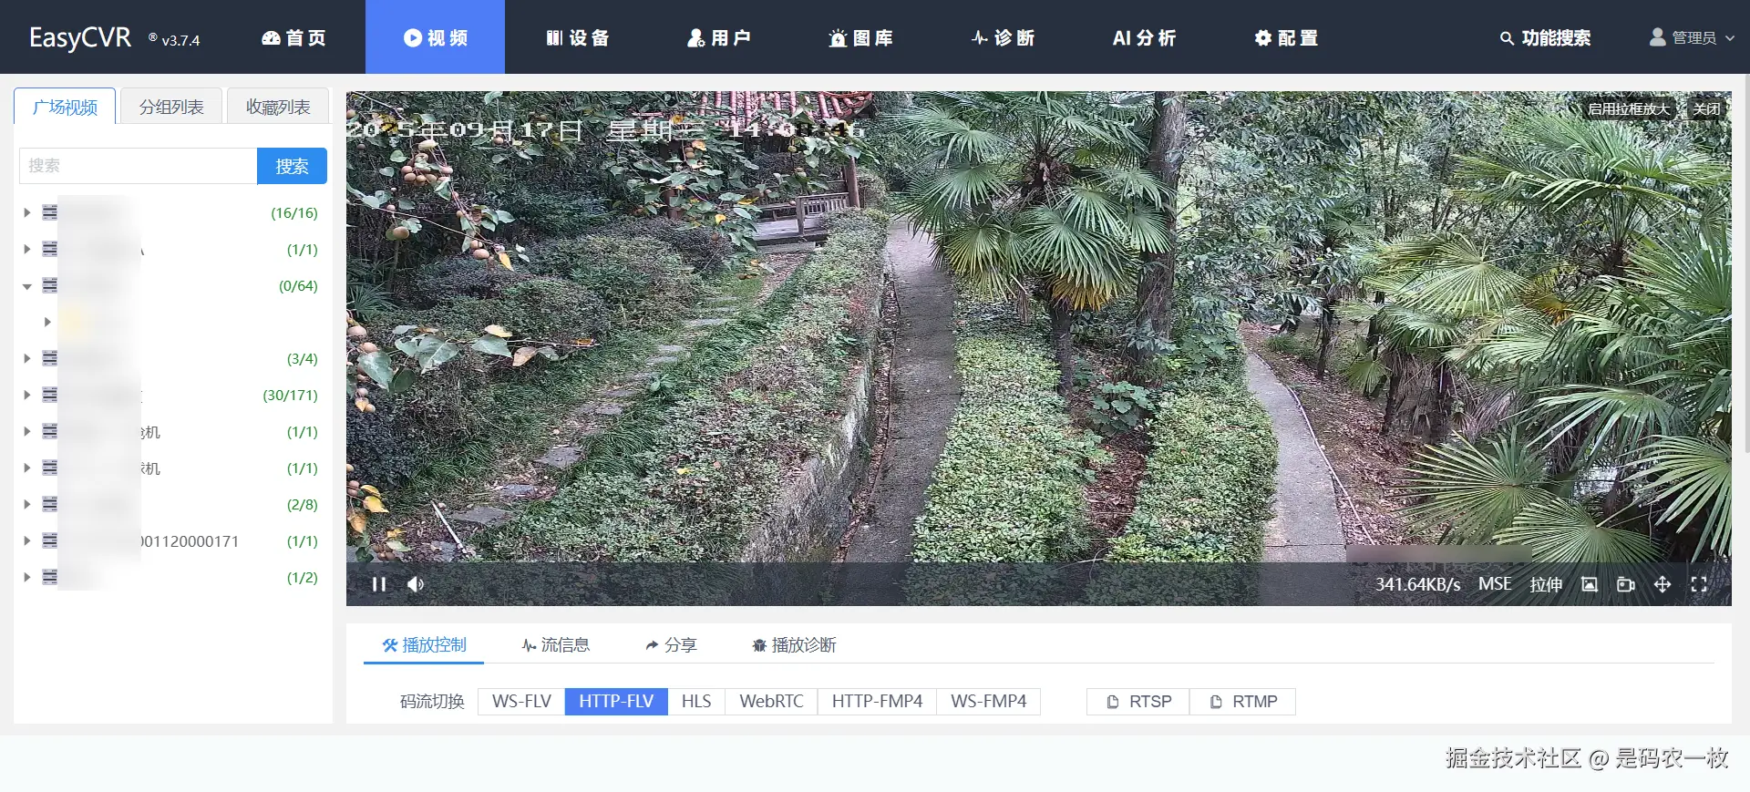
Task: Click 启用拉框放大 on the video
Action: tap(1629, 108)
